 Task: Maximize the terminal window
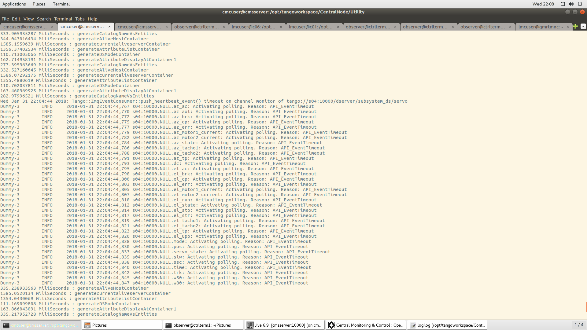click(x=575, y=12)
